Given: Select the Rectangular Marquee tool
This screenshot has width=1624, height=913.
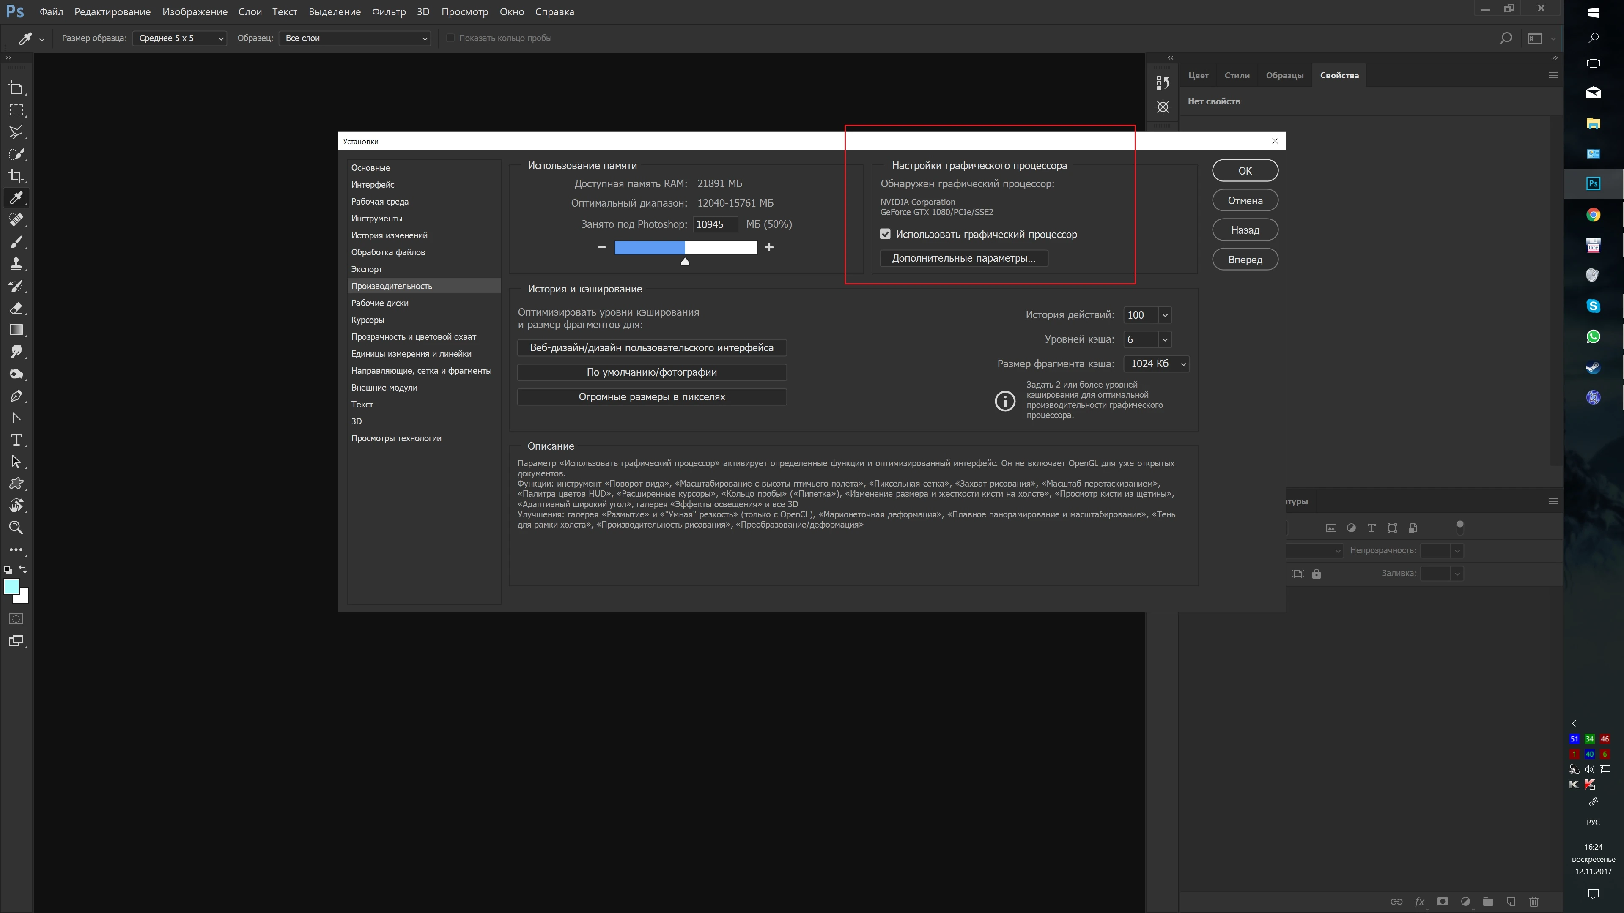Looking at the screenshot, I should tap(16, 110).
